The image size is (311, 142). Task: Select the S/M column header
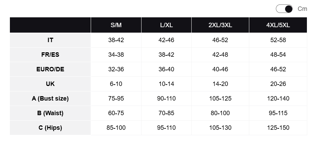tap(116, 25)
